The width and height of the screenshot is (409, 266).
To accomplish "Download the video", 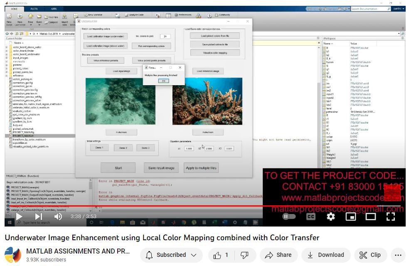I will 326,255.
